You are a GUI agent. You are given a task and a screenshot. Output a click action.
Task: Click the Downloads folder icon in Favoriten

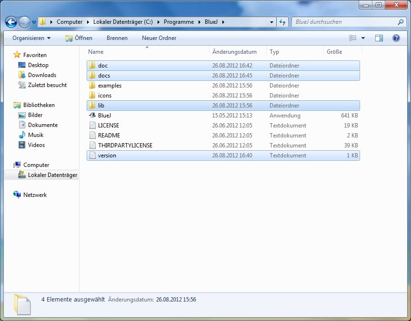22,75
